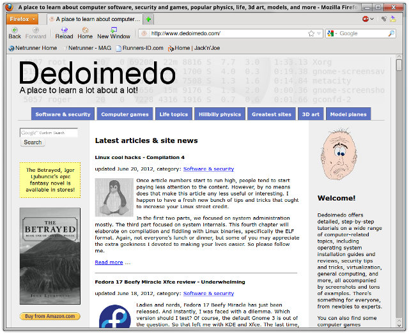Open the Greatest sites nav tab
This screenshot has width=409, height=334.
click(272, 114)
